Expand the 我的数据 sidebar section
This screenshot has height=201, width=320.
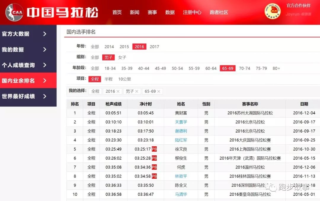click(x=28, y=50)
